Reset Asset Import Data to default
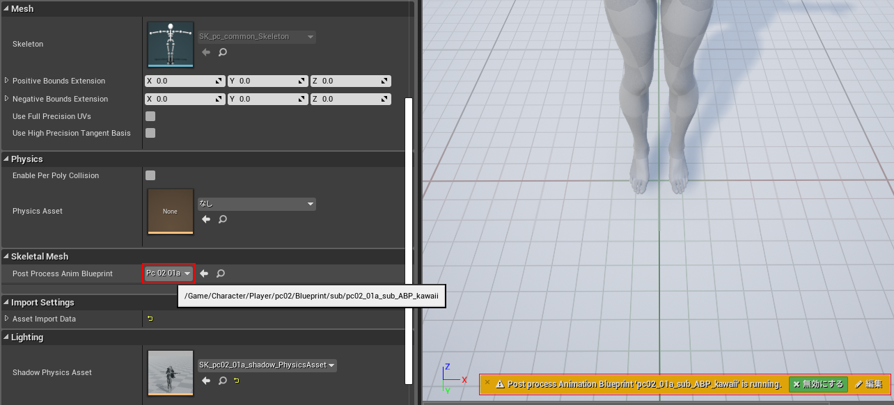Image resolution: width=894 pixels, height=405 pixels. [x=150, y=319]
